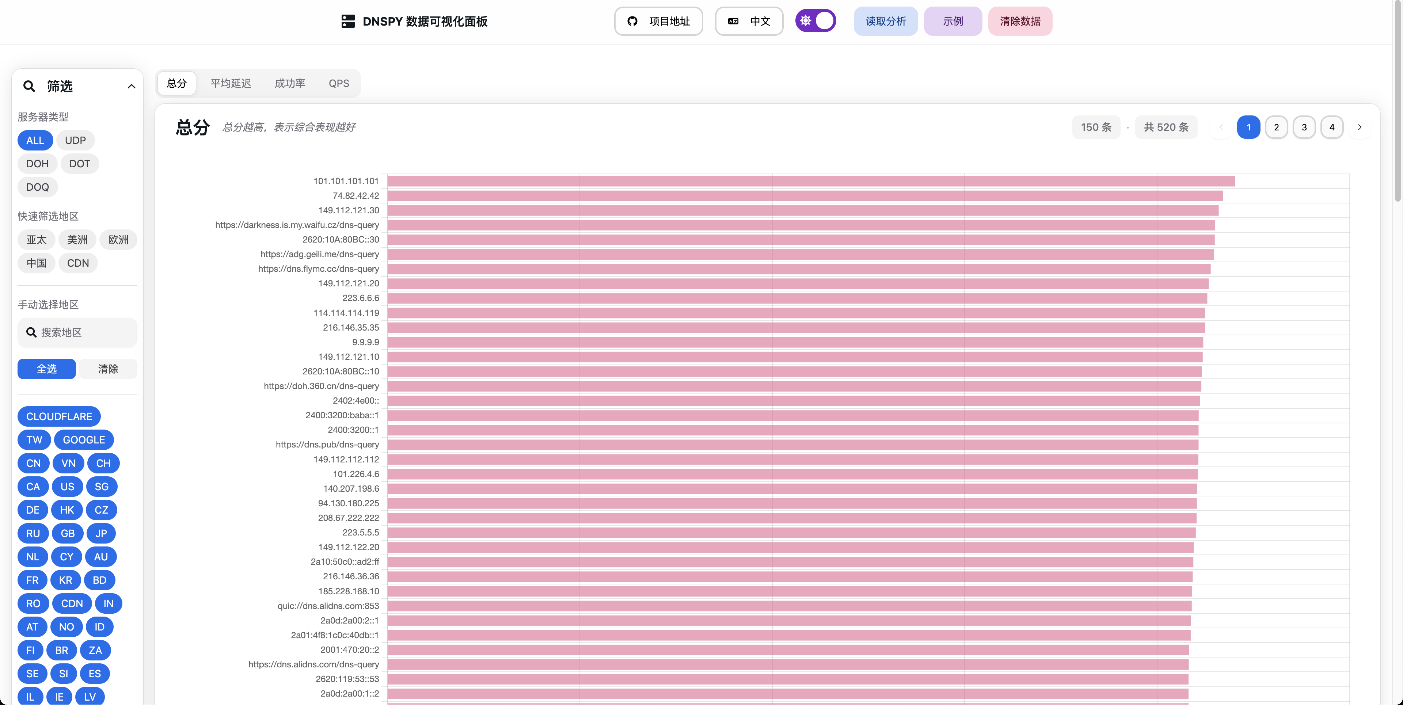1403x705 pixels.
Task: Toggle the CN region tag
Action: (34, 463)
